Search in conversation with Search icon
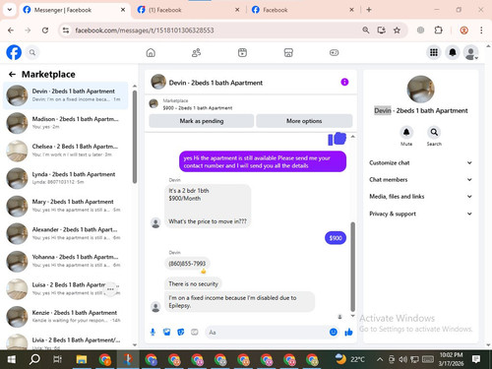Viewport: 492px width, 369px height. click(434, 133)
